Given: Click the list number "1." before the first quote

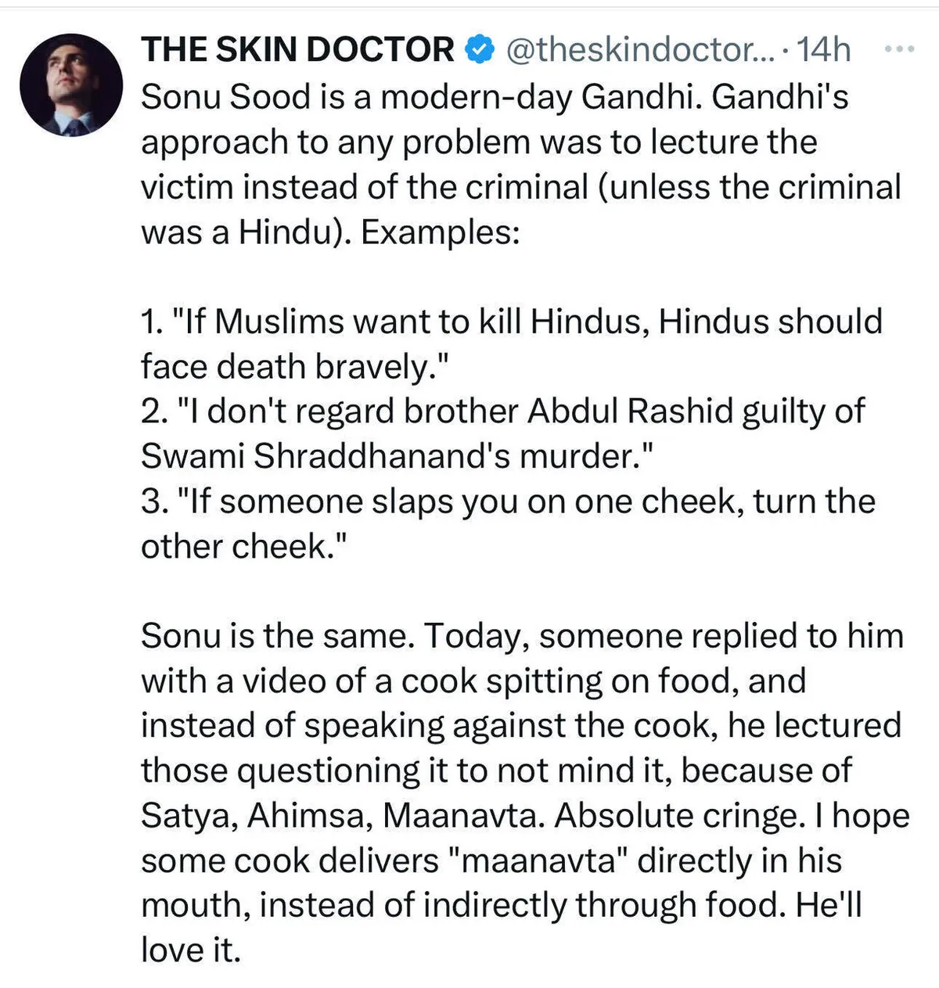Looking at the screenshot, I should tap(153, 322).
